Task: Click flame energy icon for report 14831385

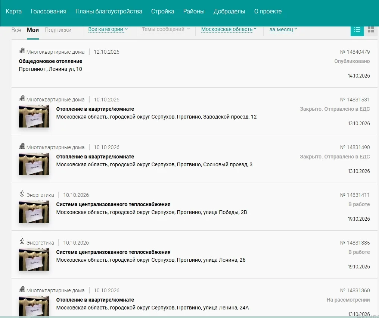Action: (x=22, y=242)
